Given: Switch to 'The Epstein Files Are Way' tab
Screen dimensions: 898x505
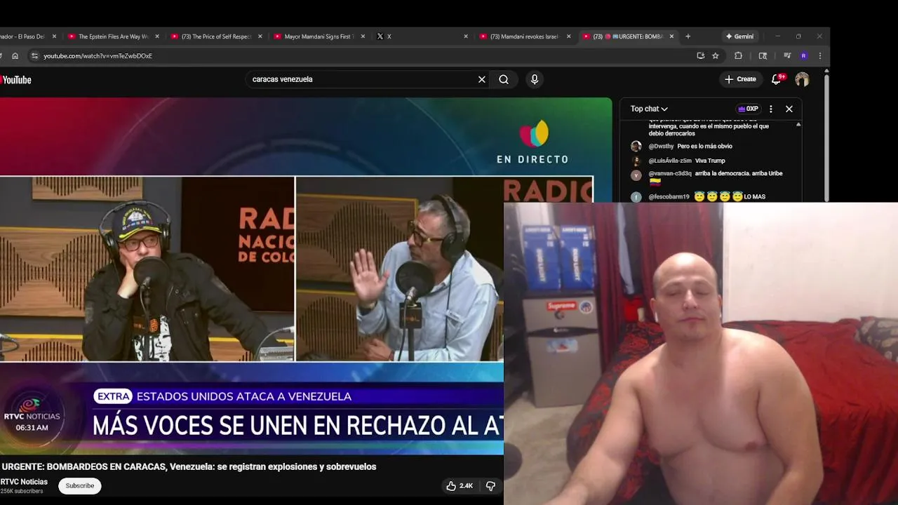Looking at the screenshot, I should click(x=114, y=36).
